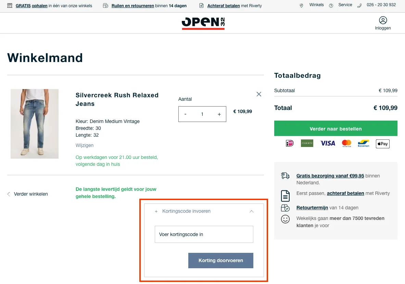Open the Winkels menu item

[x=316, y=5]
